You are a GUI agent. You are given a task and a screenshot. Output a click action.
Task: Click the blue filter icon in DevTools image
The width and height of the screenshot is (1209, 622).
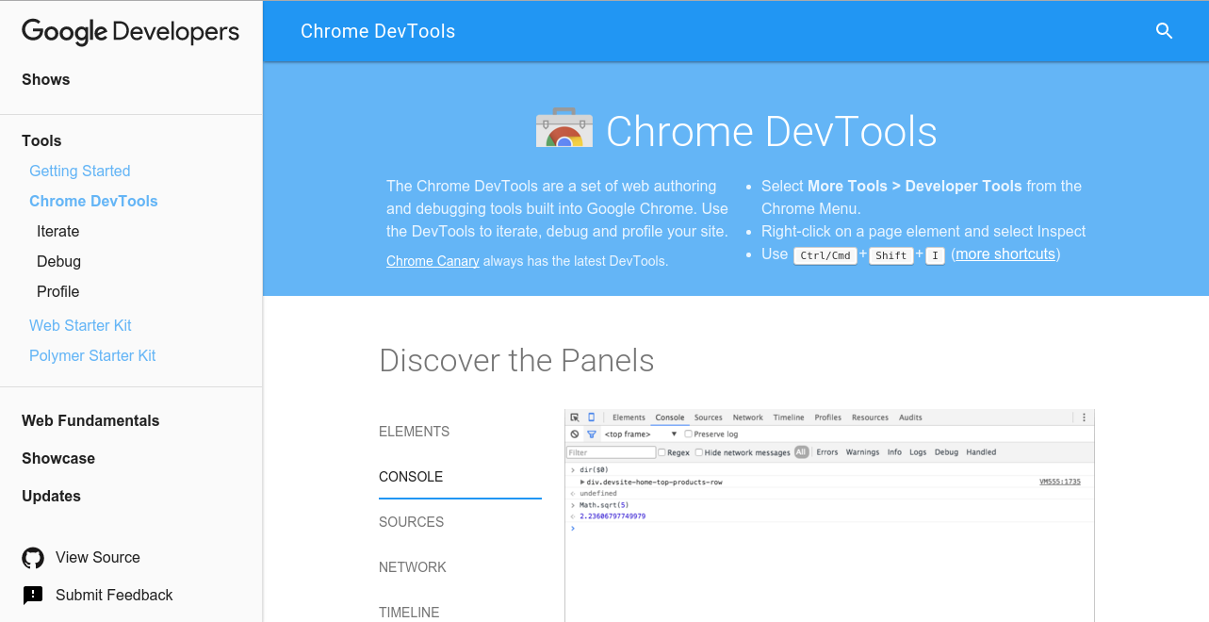pos(592,434)
